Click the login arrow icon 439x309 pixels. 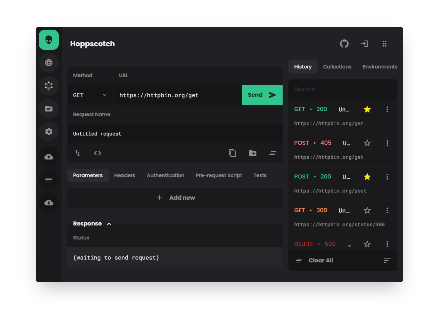click(x=364, y=44)
